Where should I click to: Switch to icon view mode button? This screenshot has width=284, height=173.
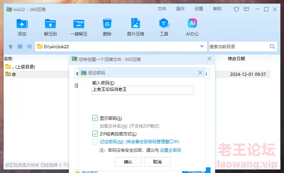[x=20, y=46]
